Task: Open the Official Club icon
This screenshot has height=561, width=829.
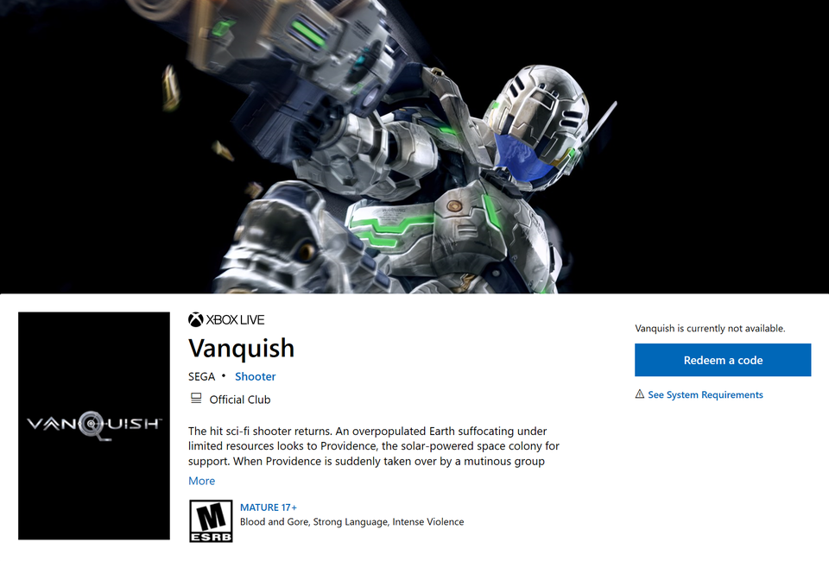Action: [x=196, y=398]
